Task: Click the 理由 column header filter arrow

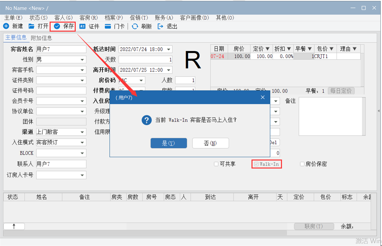Action: tap(354, 49)
